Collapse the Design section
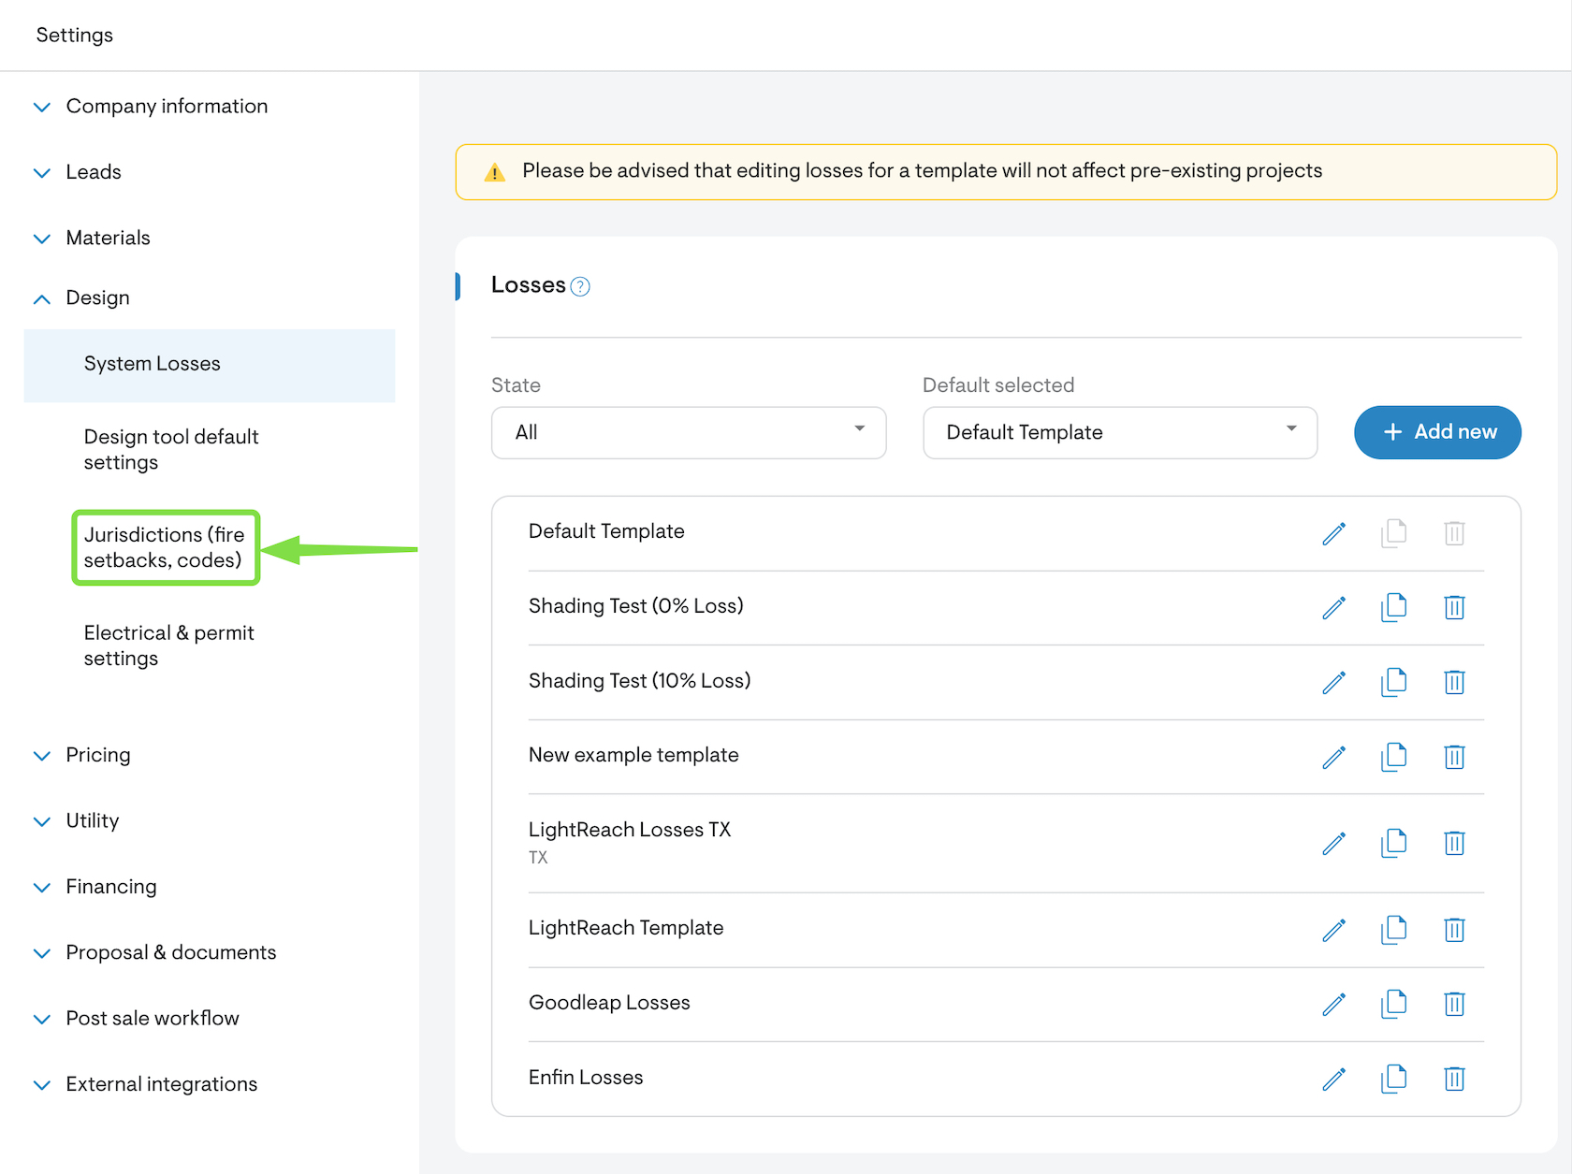 click(x=97, y=298)
